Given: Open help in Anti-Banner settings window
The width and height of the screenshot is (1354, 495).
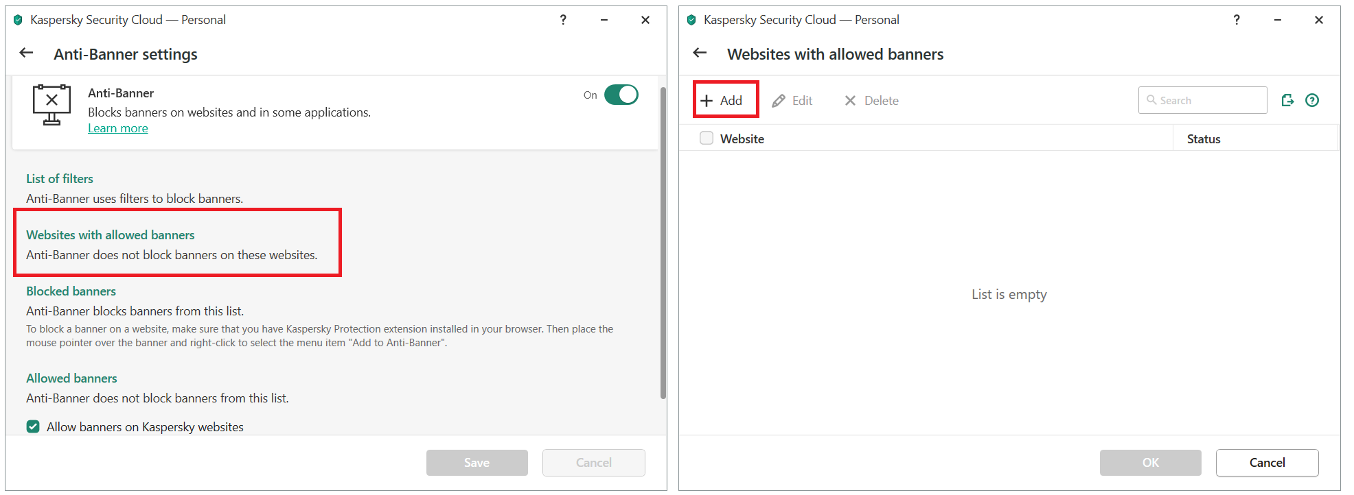Looking at the screenshot, I should (563, 20).
